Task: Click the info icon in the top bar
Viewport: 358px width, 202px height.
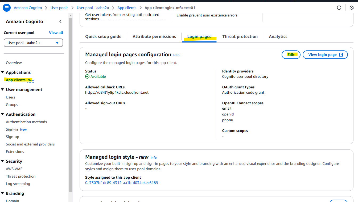Action: [339, 8]
